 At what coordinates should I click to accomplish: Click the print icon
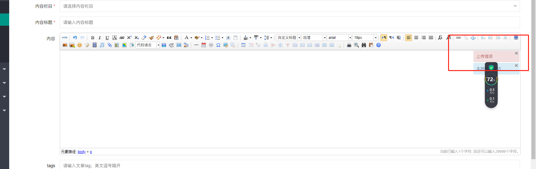tap(349, 45)
